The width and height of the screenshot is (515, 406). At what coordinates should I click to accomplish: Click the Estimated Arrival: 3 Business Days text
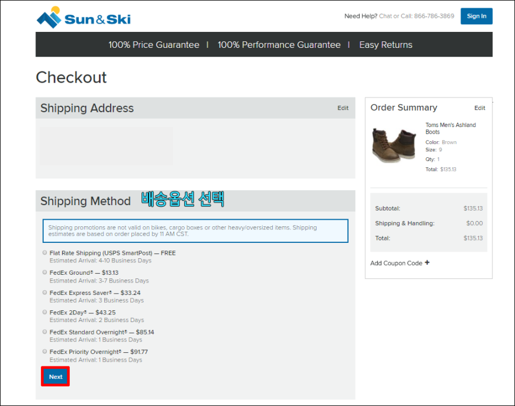[x=96, y=300]
